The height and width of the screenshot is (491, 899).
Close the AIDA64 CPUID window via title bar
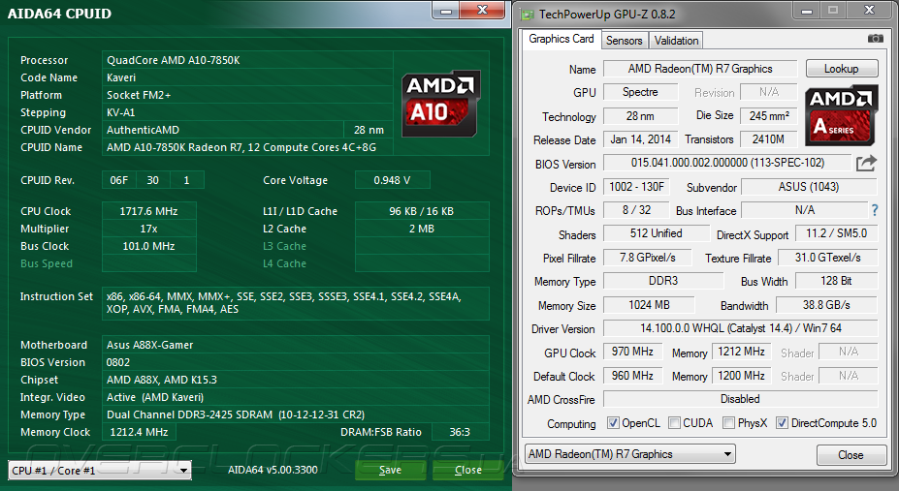(x=482, y=10)
